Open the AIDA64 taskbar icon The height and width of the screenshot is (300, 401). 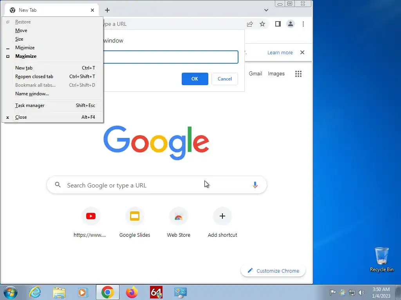point(156,292)
